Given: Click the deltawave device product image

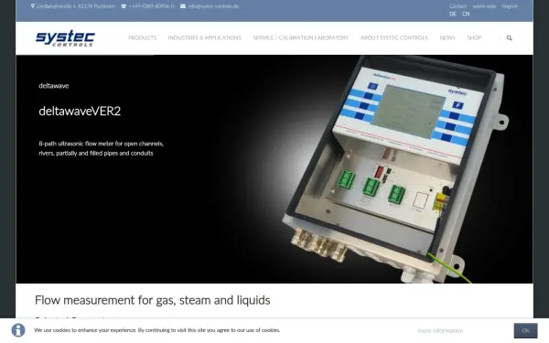Looking at the screenshot, I should (395, 170).
